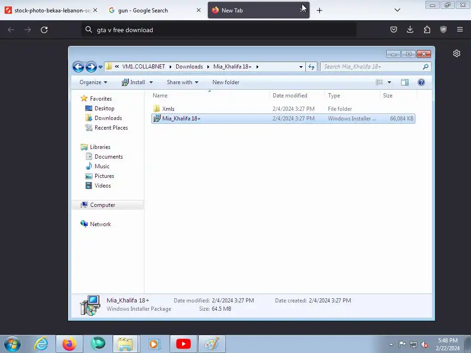Open the Windows Start button
The width and height of the screenshot is (471, 353).
point(12,344)
